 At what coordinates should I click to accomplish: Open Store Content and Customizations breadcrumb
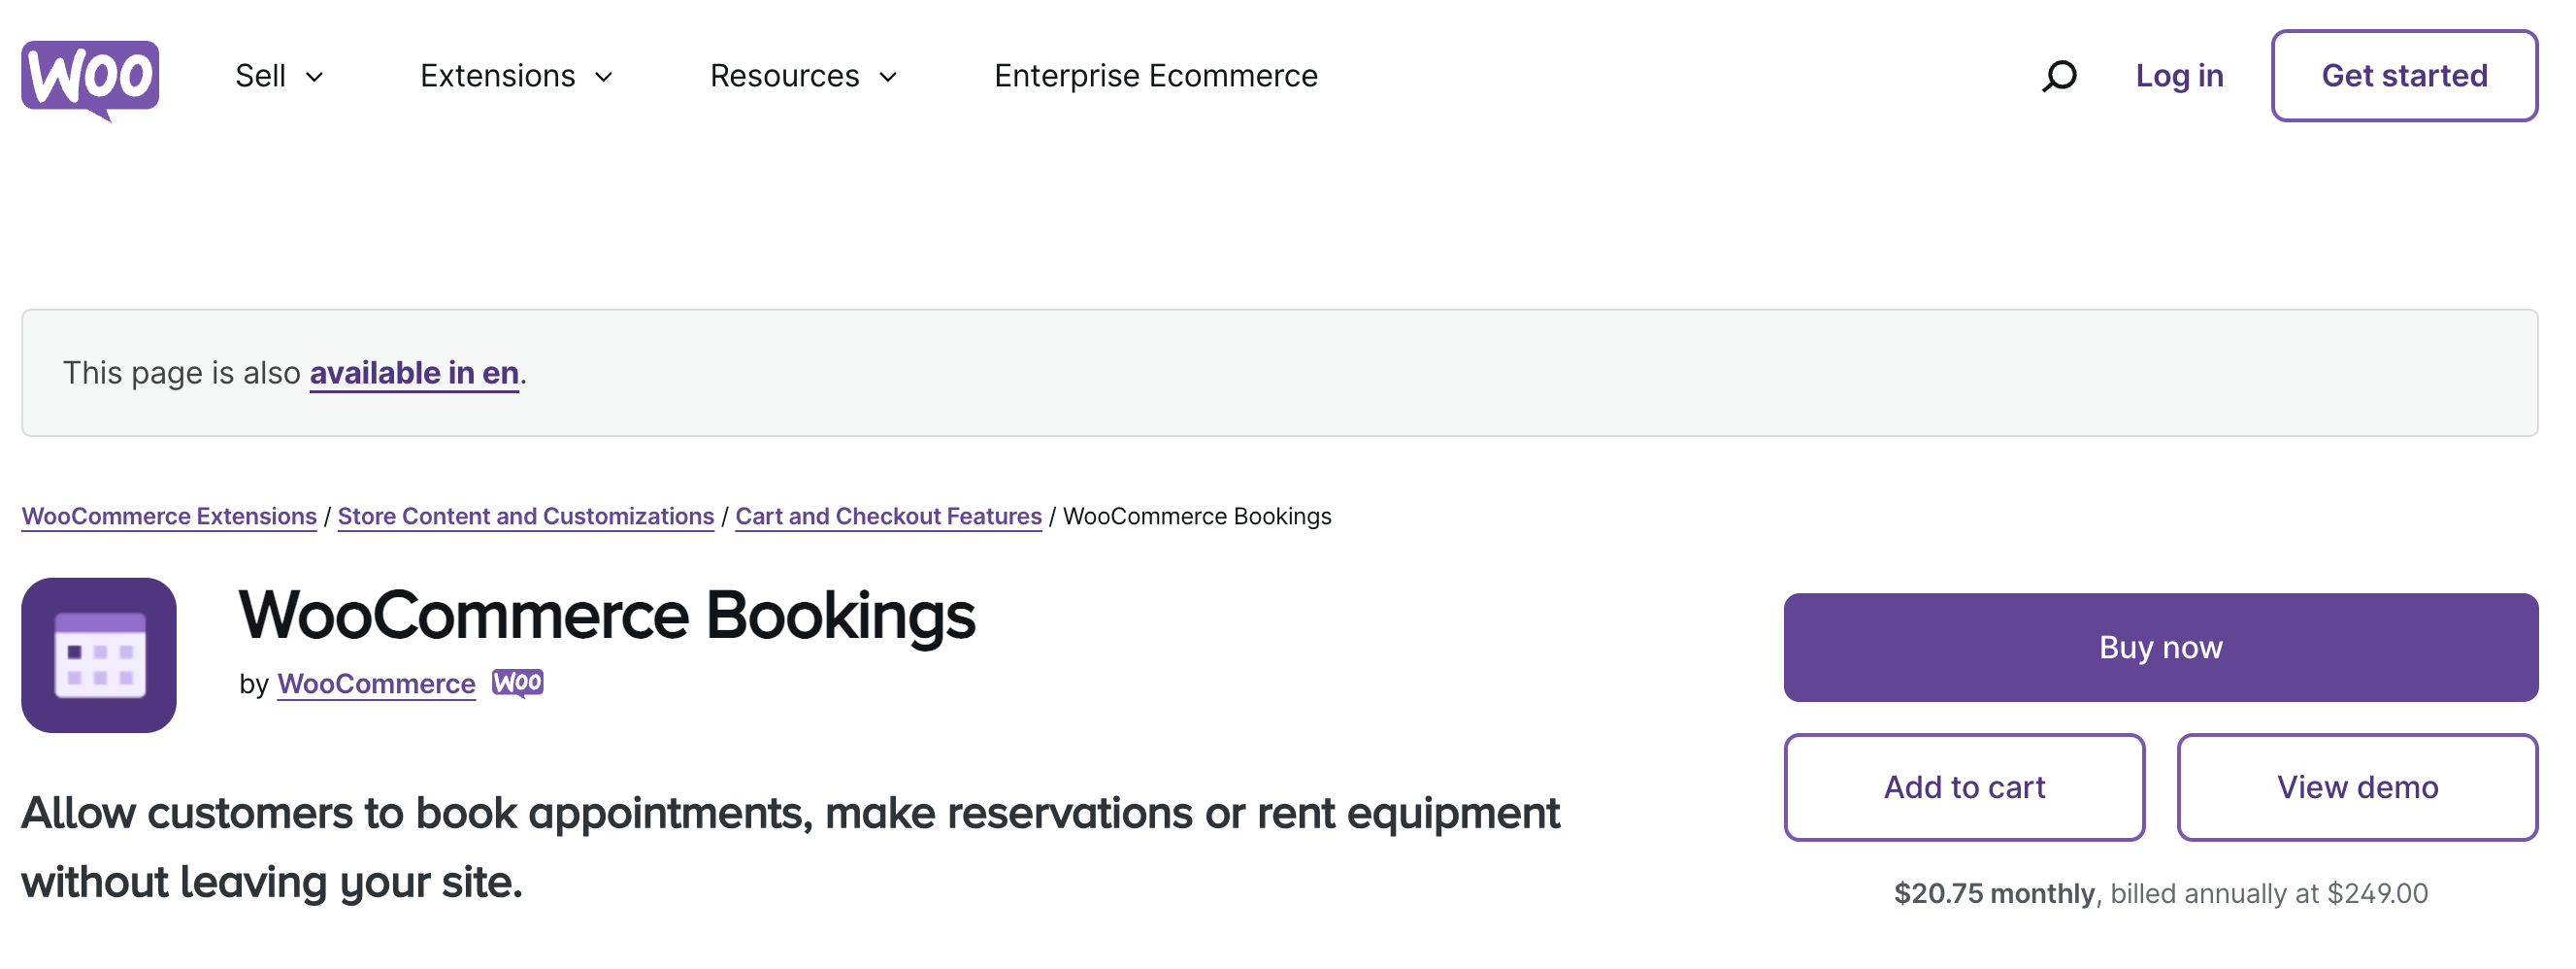click(526, 516)
